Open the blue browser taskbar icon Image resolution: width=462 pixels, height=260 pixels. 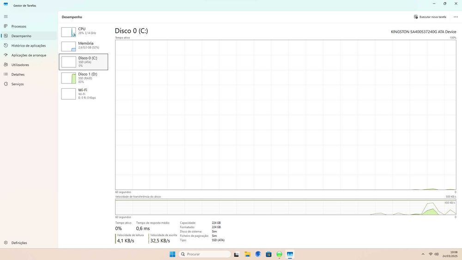tap(258, 254)
